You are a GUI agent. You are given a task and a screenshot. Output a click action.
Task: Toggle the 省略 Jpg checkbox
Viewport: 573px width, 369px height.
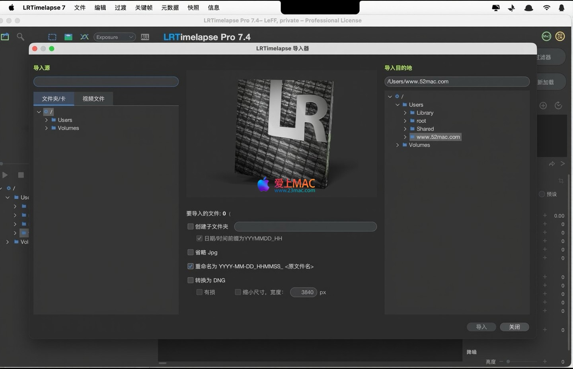click(x=191, y=252)
